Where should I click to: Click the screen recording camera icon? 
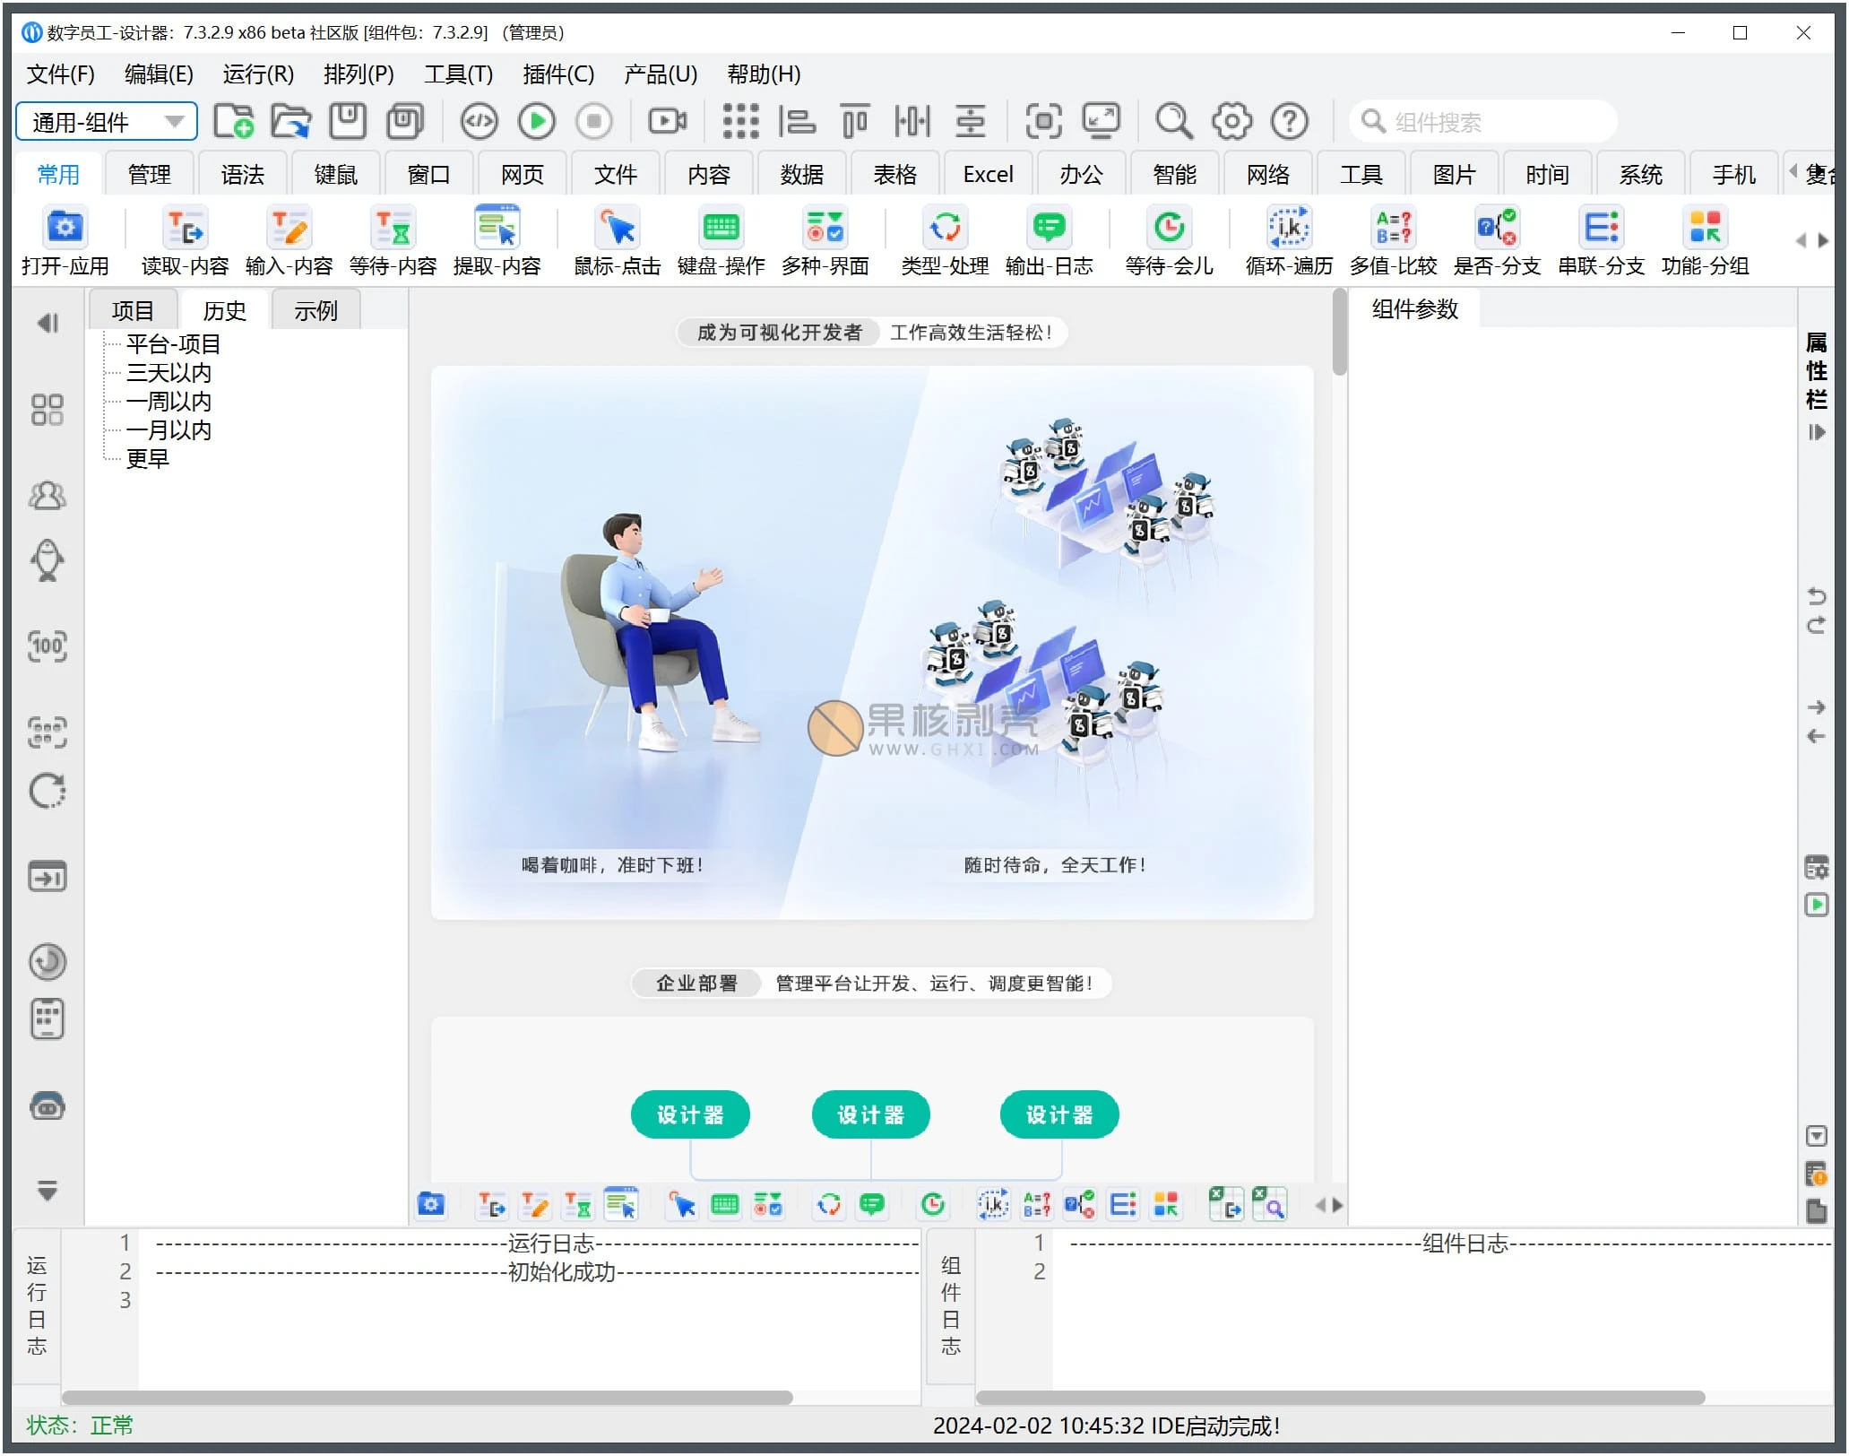pos(668,121)
